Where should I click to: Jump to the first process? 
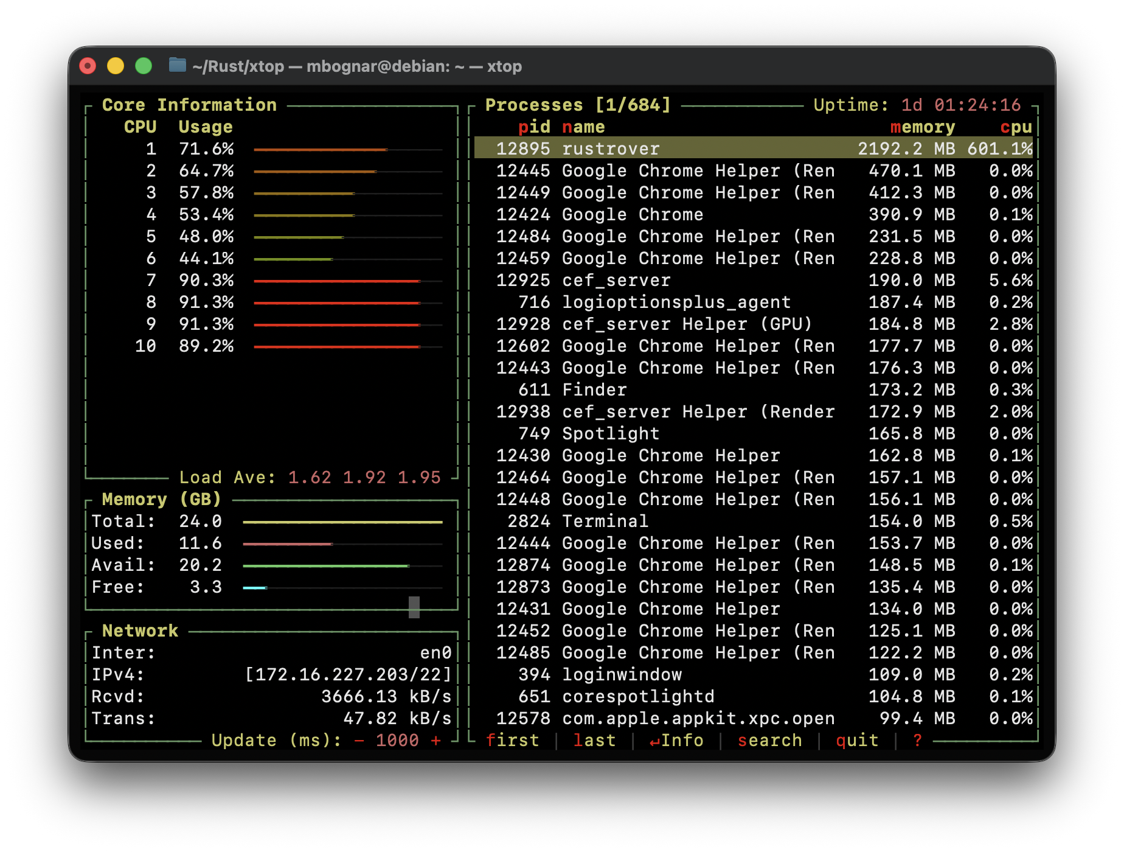pyautogui.click(x=513, y=740)
